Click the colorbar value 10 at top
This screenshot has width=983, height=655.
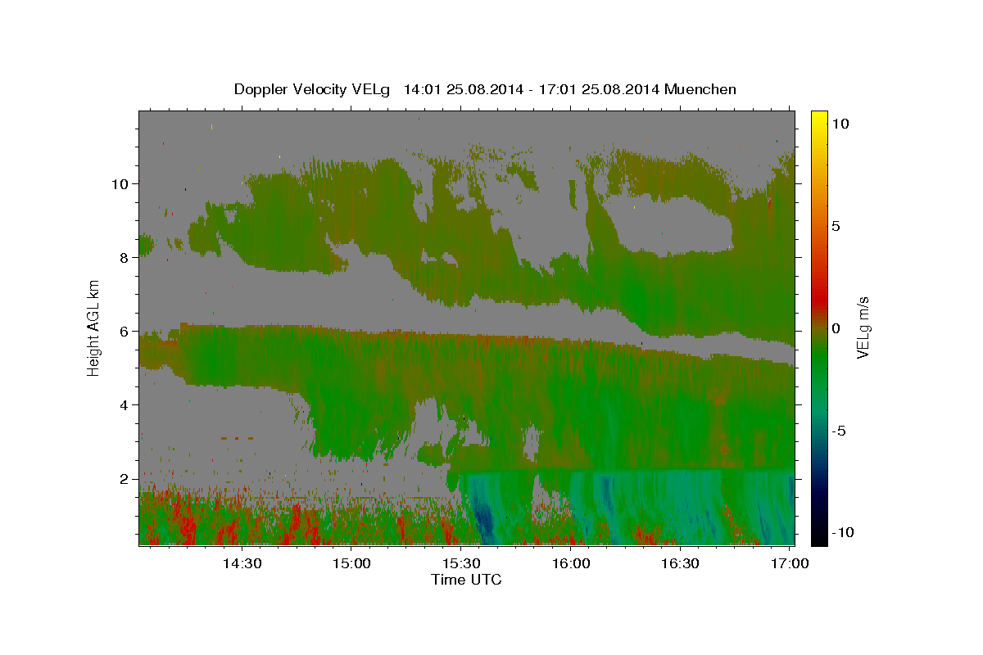pyautogui.click(x=840, y=124)
